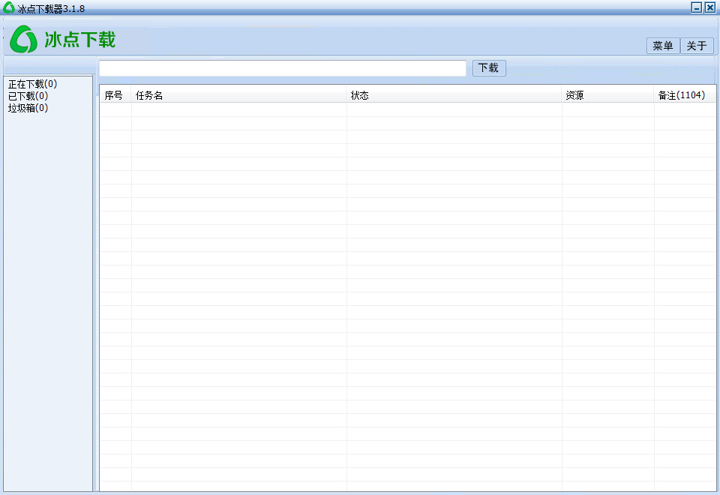Viewport: 720px width, 495px height.
Task: Open the 关于 dialog
Action: coord(697,46)
